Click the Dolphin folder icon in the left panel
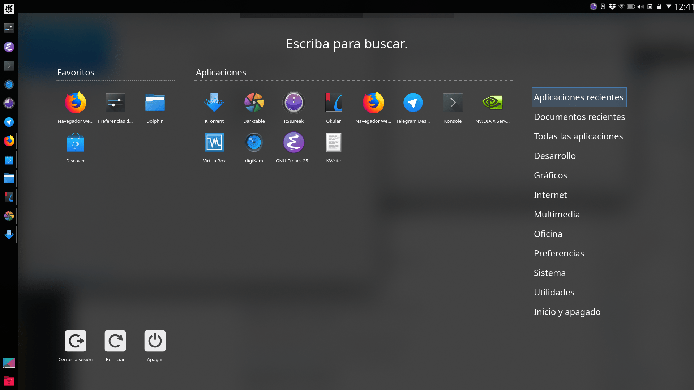 [9, 178]
